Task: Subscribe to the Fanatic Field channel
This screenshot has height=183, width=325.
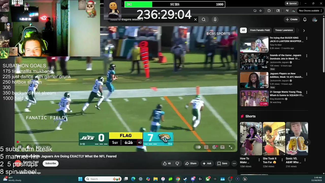Action: tap(51, 163)
